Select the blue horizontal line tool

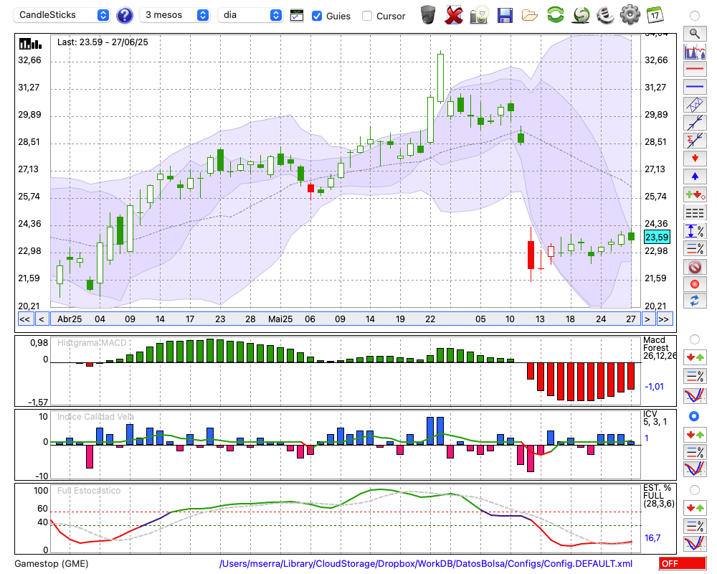click(x=695, y=87)
